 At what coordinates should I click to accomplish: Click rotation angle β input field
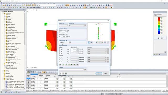[x=64, y=36]
